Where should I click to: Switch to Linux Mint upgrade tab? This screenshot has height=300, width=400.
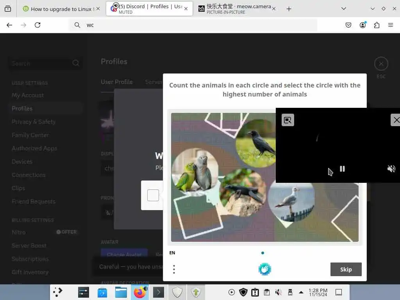coord(61,9)
